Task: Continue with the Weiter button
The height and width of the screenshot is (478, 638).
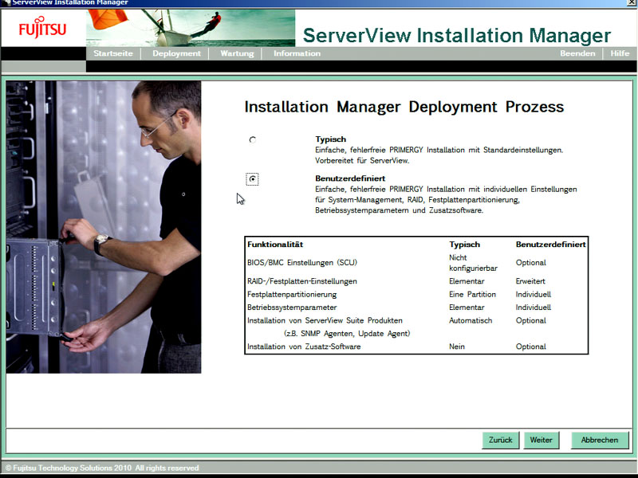Action: [x=542, y=440]
